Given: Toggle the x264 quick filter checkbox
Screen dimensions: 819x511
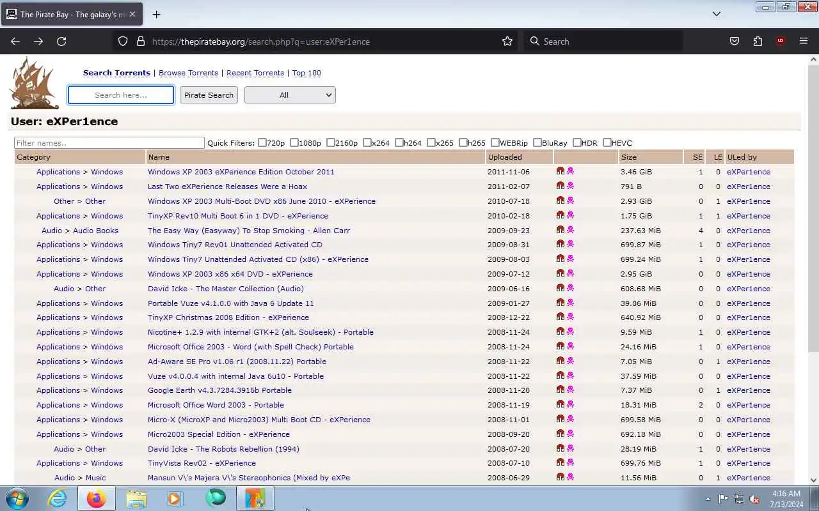Looking at the screenshot, I should (367, 142).
